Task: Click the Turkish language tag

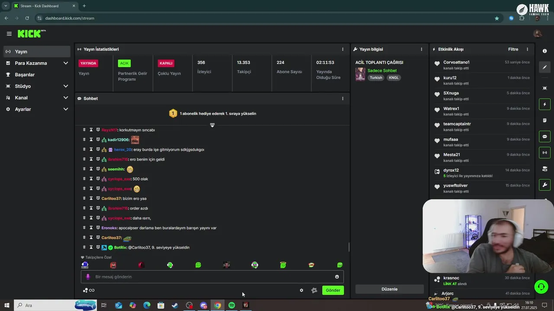Action: pos(376,78)
